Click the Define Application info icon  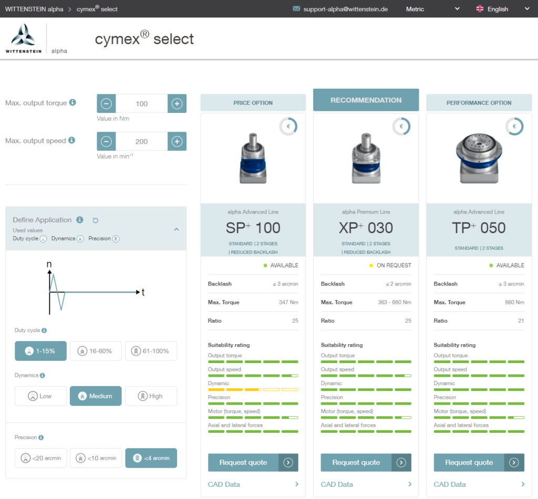click(80, 220)
